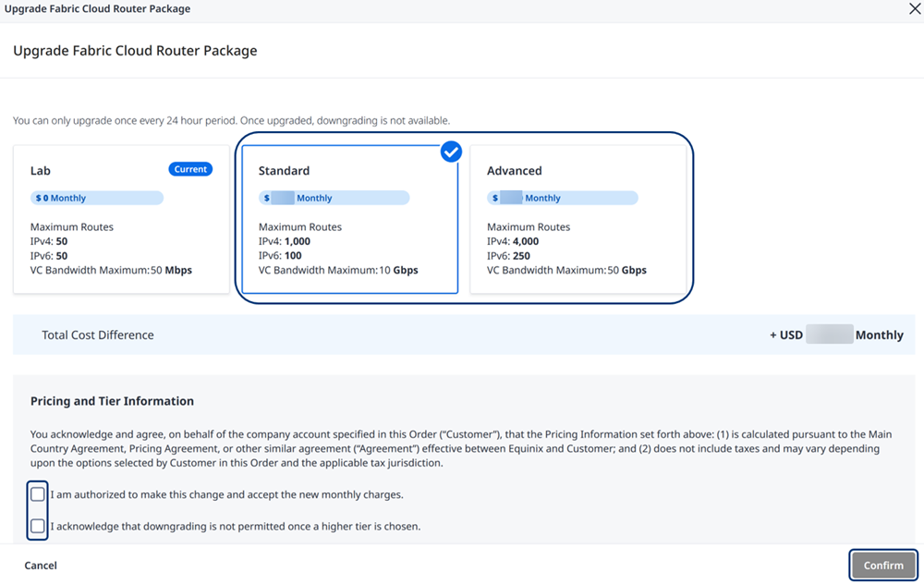Click the '$ 0 Monthly' price pill

click(x=97, y=198)
